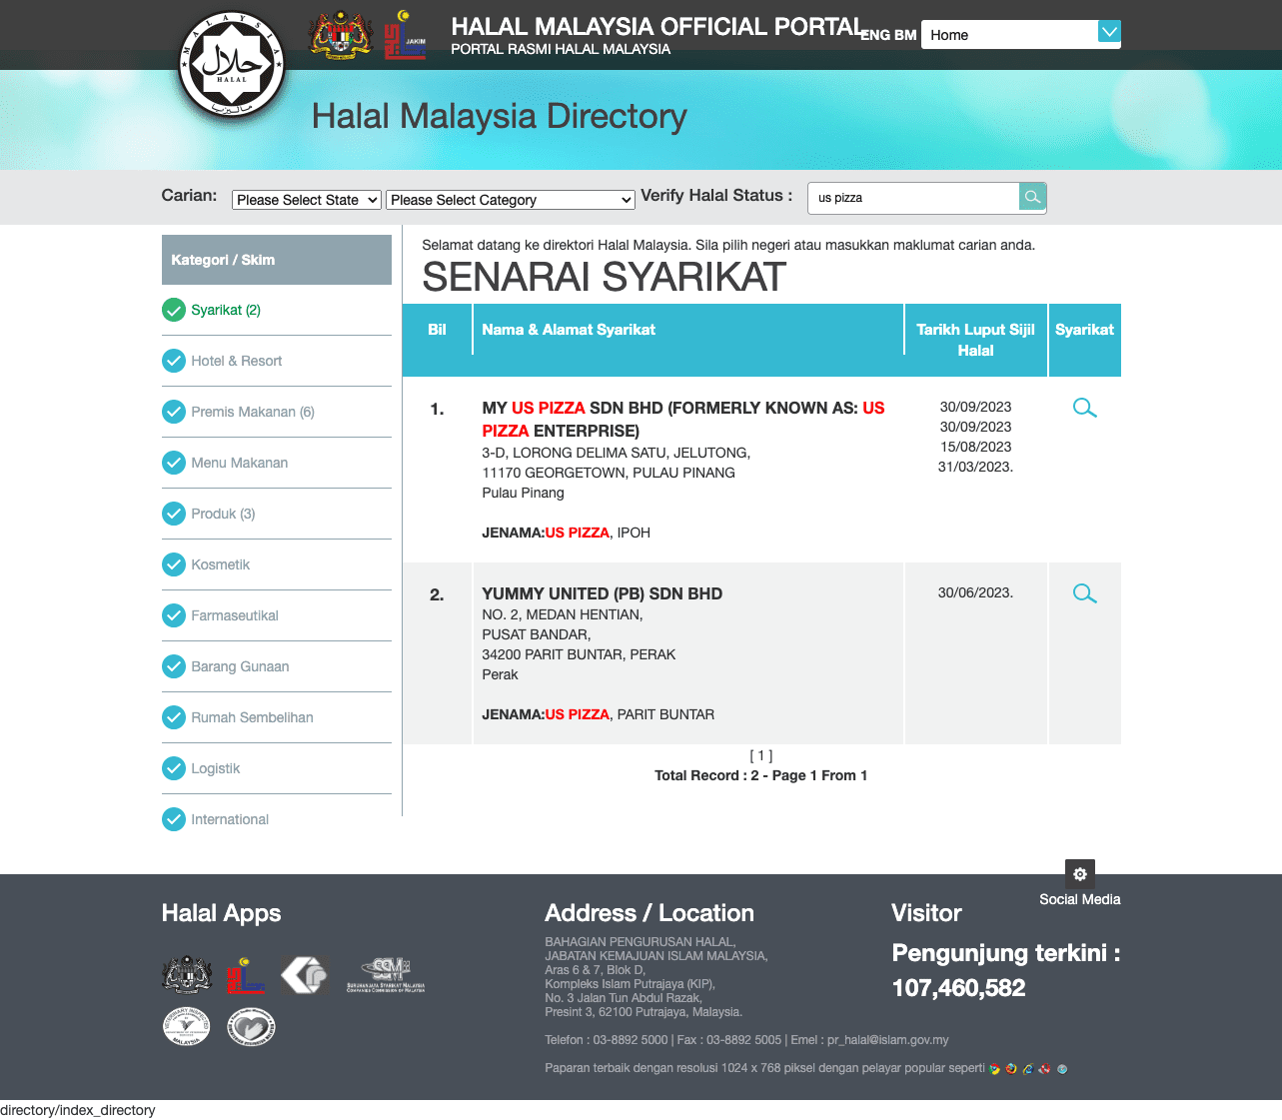Click the Safari browser icon in footer
Viewport: 1282px width, 1120px height.
1062,1069
